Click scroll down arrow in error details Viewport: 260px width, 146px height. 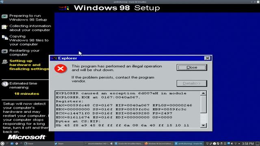[x=203, y=125]
